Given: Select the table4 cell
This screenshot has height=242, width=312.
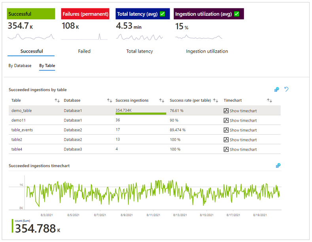Looking at the screenshot, I should point(17,149).
